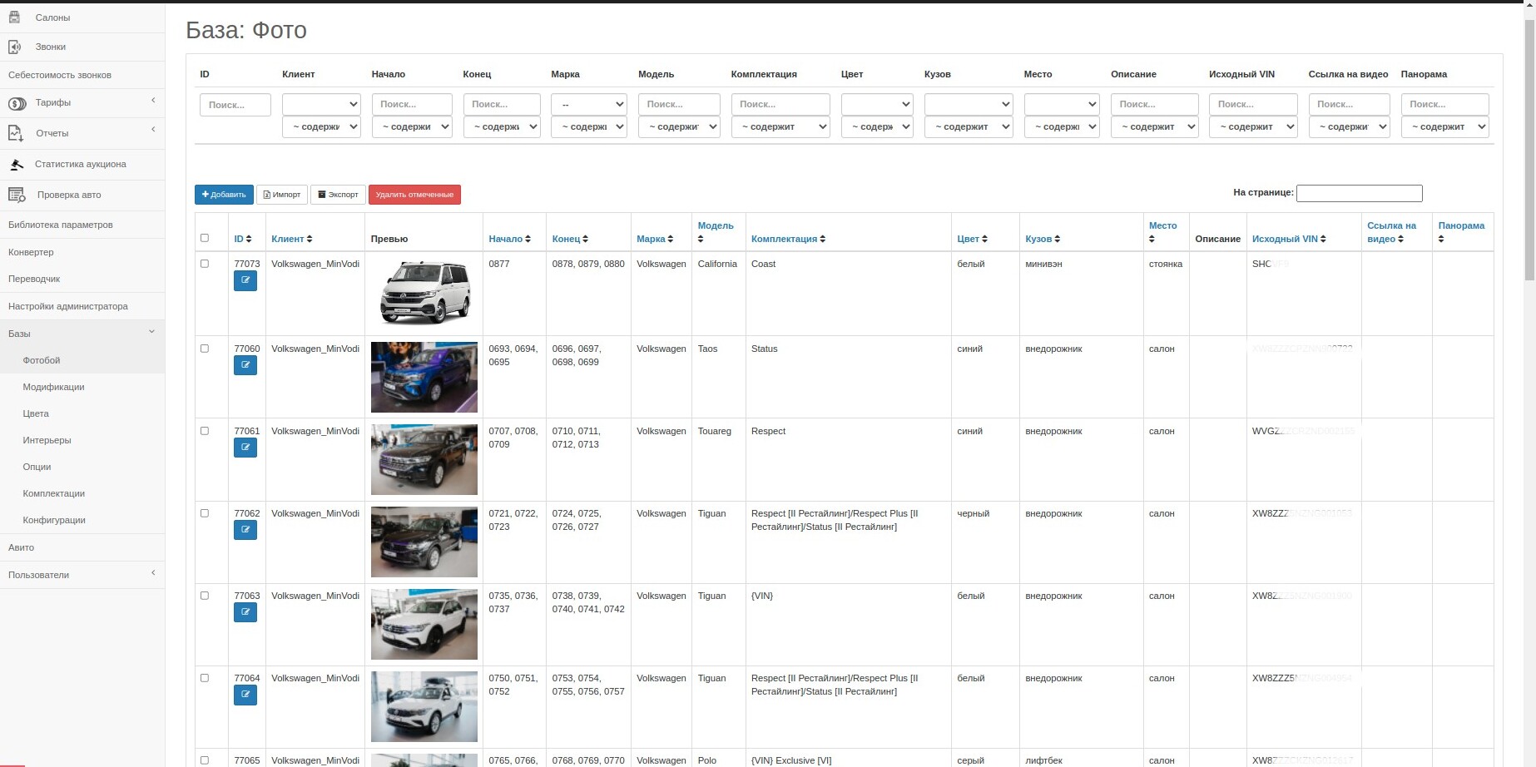Sort by Исходный VIN column arrows

click(1323, 240)
